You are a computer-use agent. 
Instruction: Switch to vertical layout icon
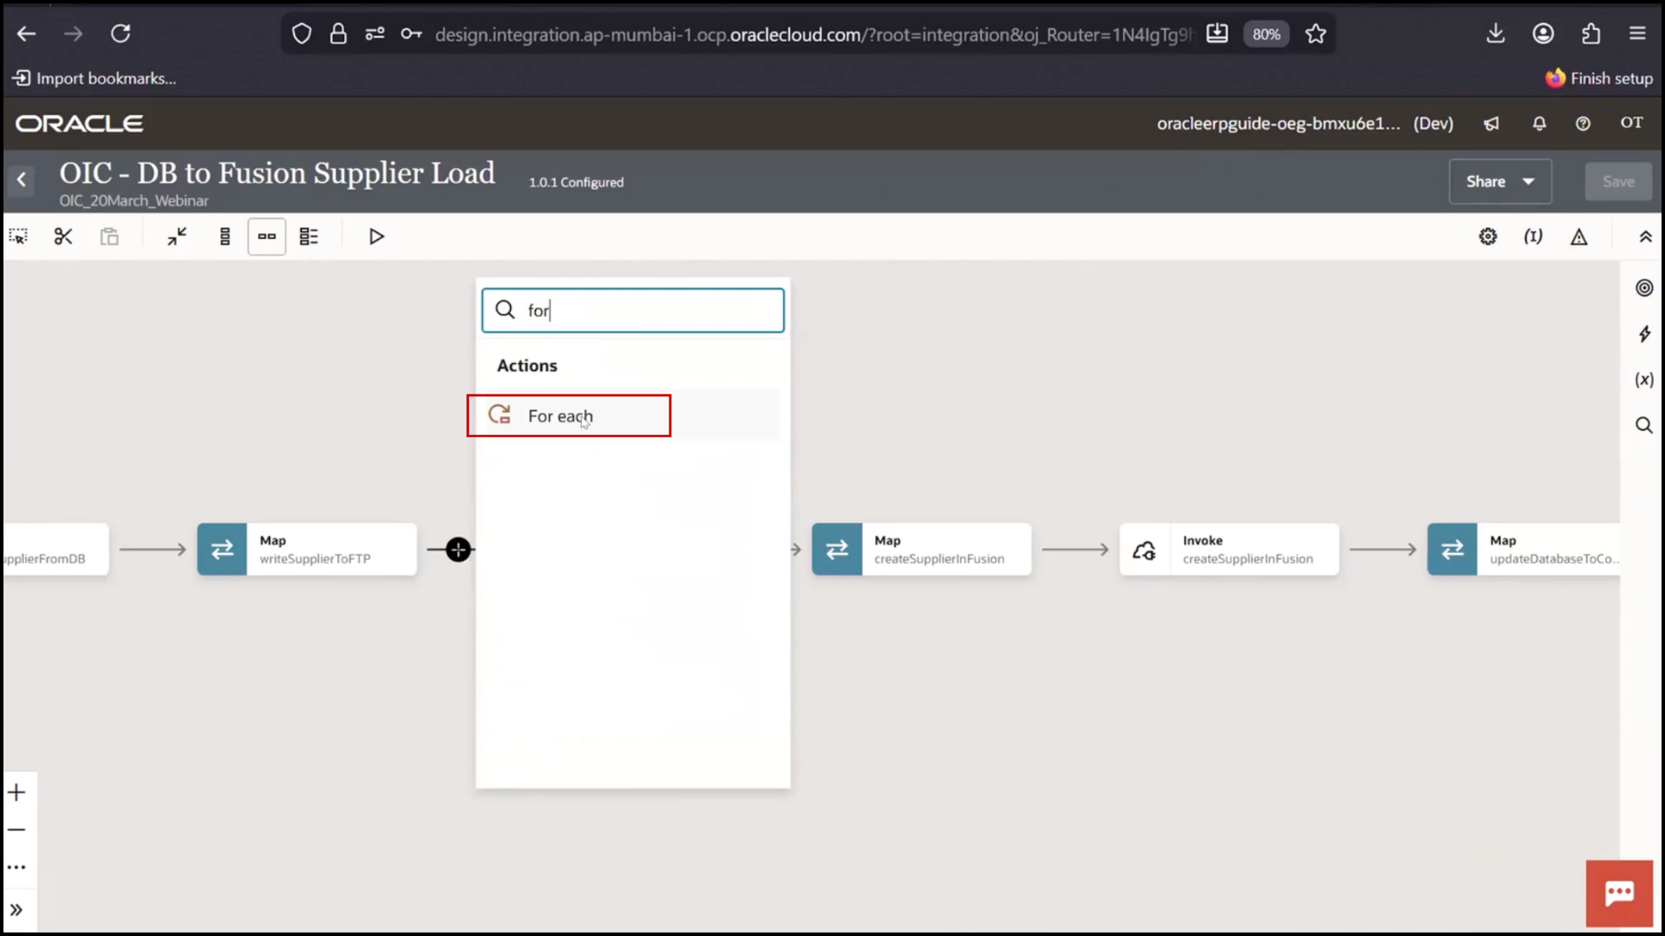225,237
